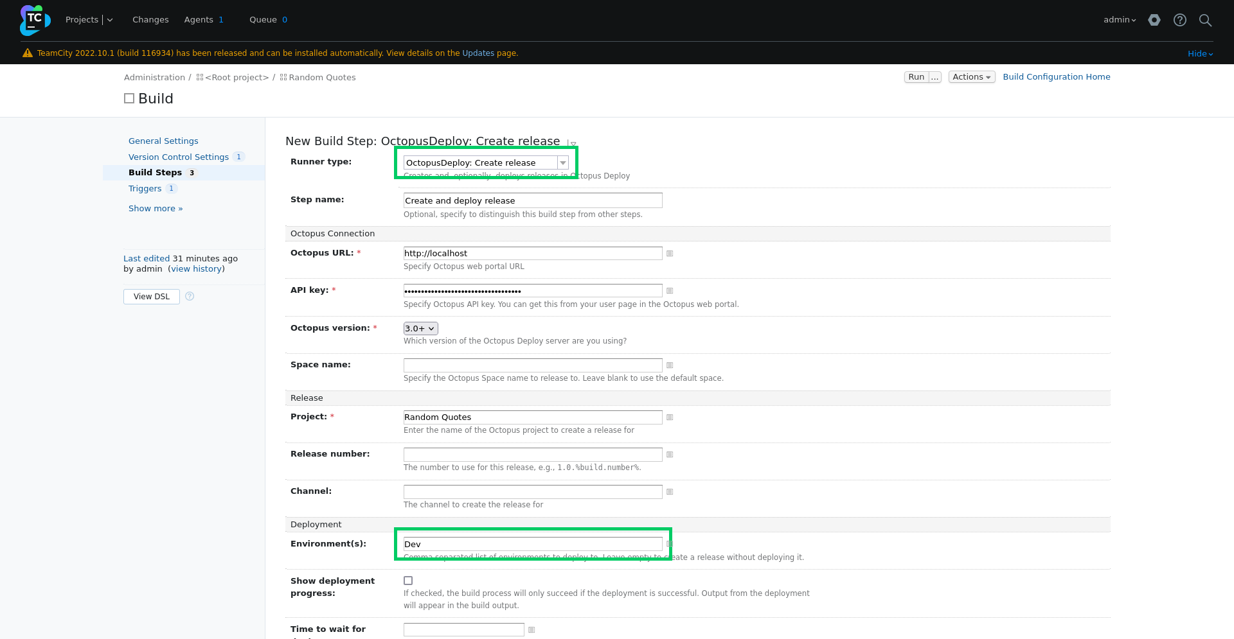Open the Octopus version dropdown
The image size is (1234, 639).
tap(420, 329)
